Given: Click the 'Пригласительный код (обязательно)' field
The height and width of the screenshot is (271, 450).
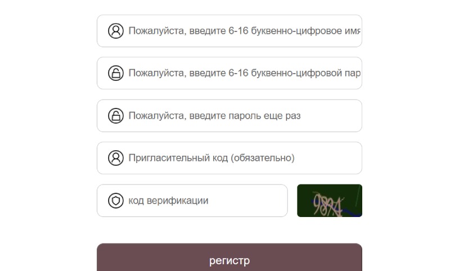Looking at the screenshot, I should pos(242,158).
